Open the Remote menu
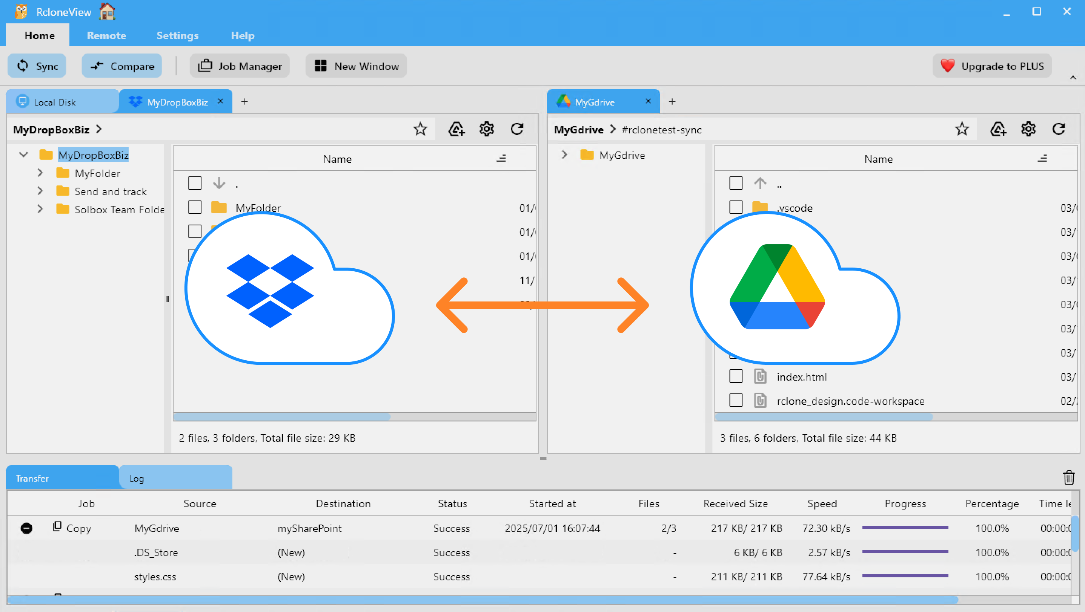 (106, 35)
